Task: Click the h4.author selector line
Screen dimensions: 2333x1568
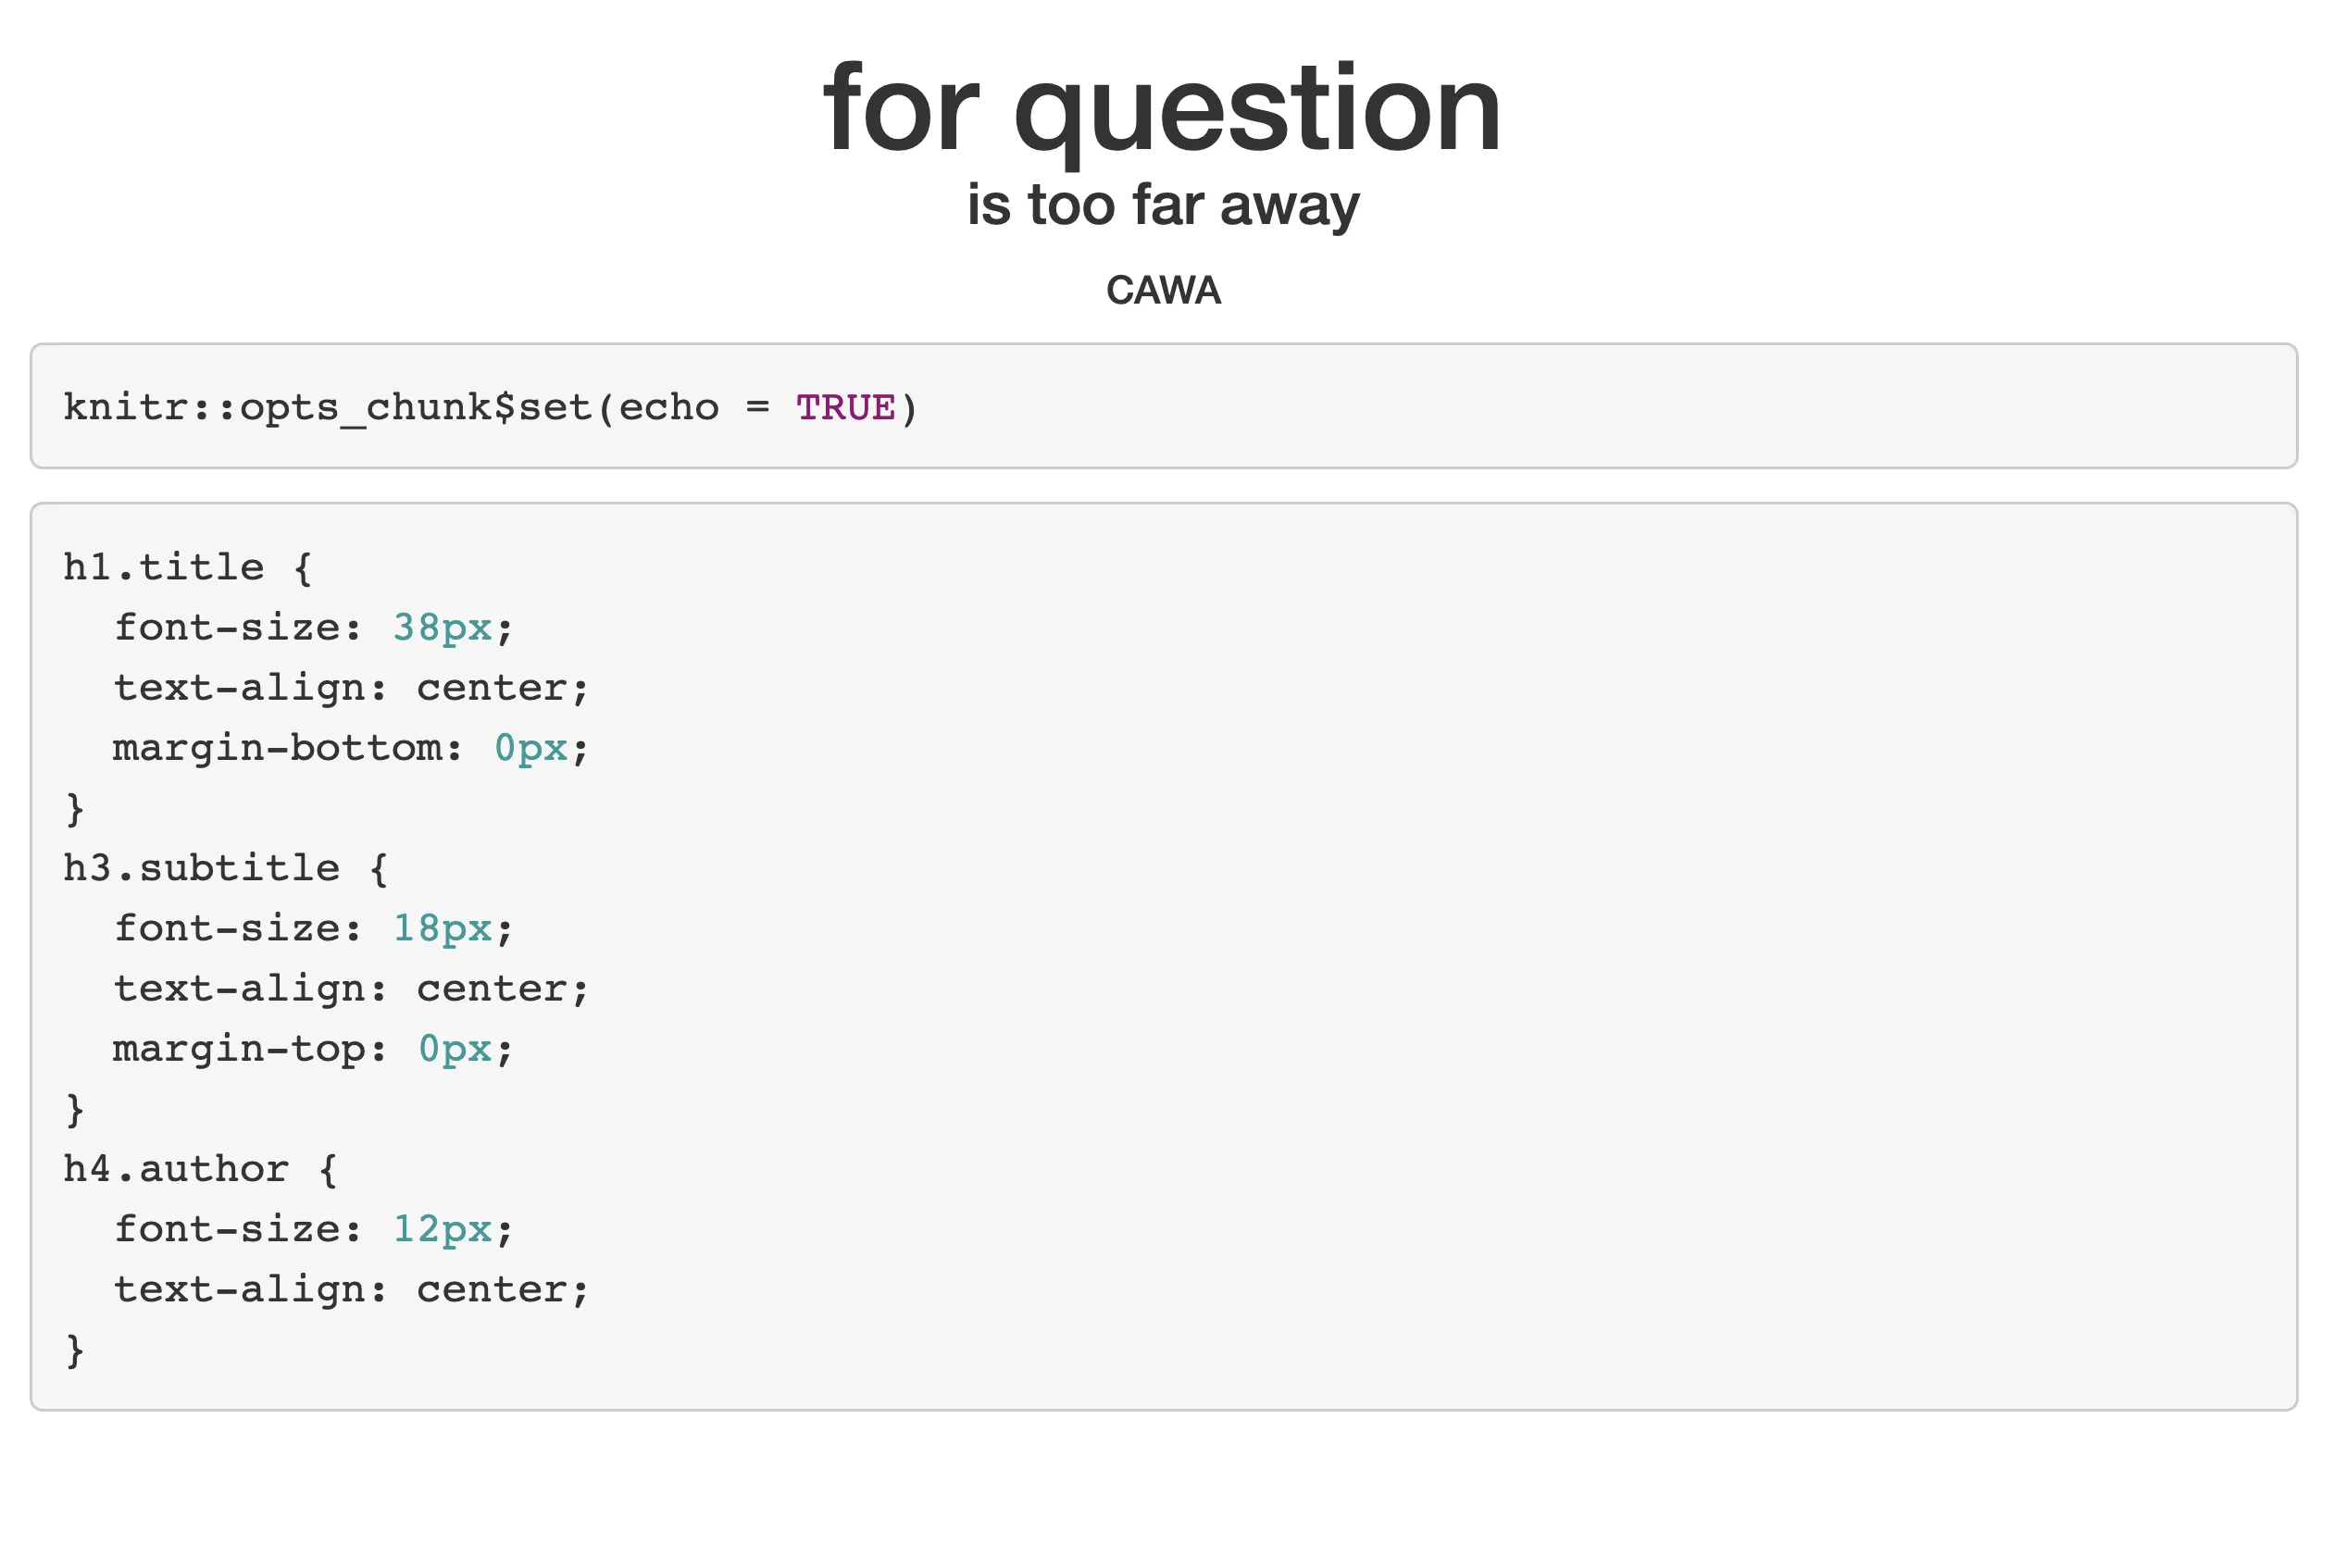Action: click(201, 1169)
